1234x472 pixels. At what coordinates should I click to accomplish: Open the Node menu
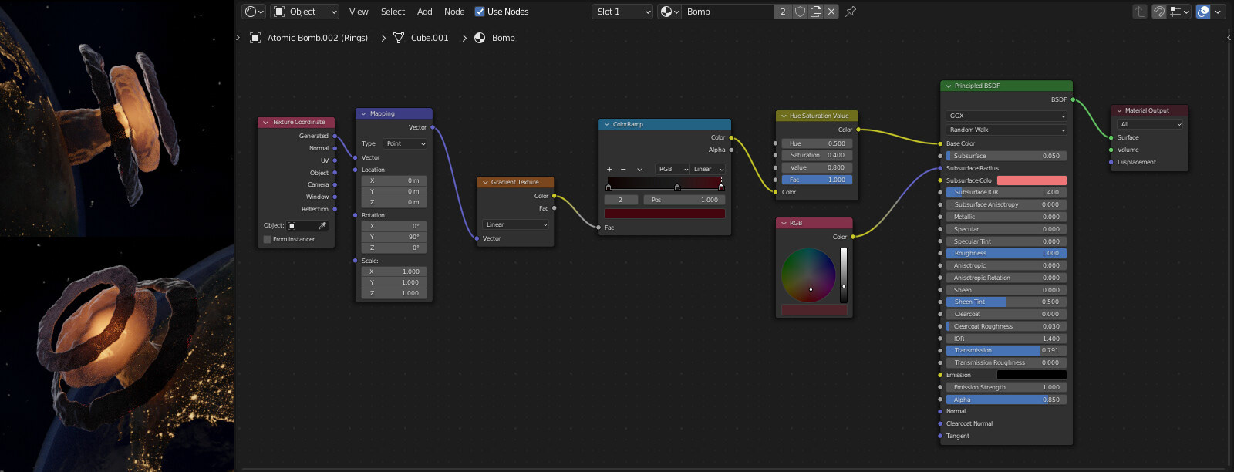[454, 12]
